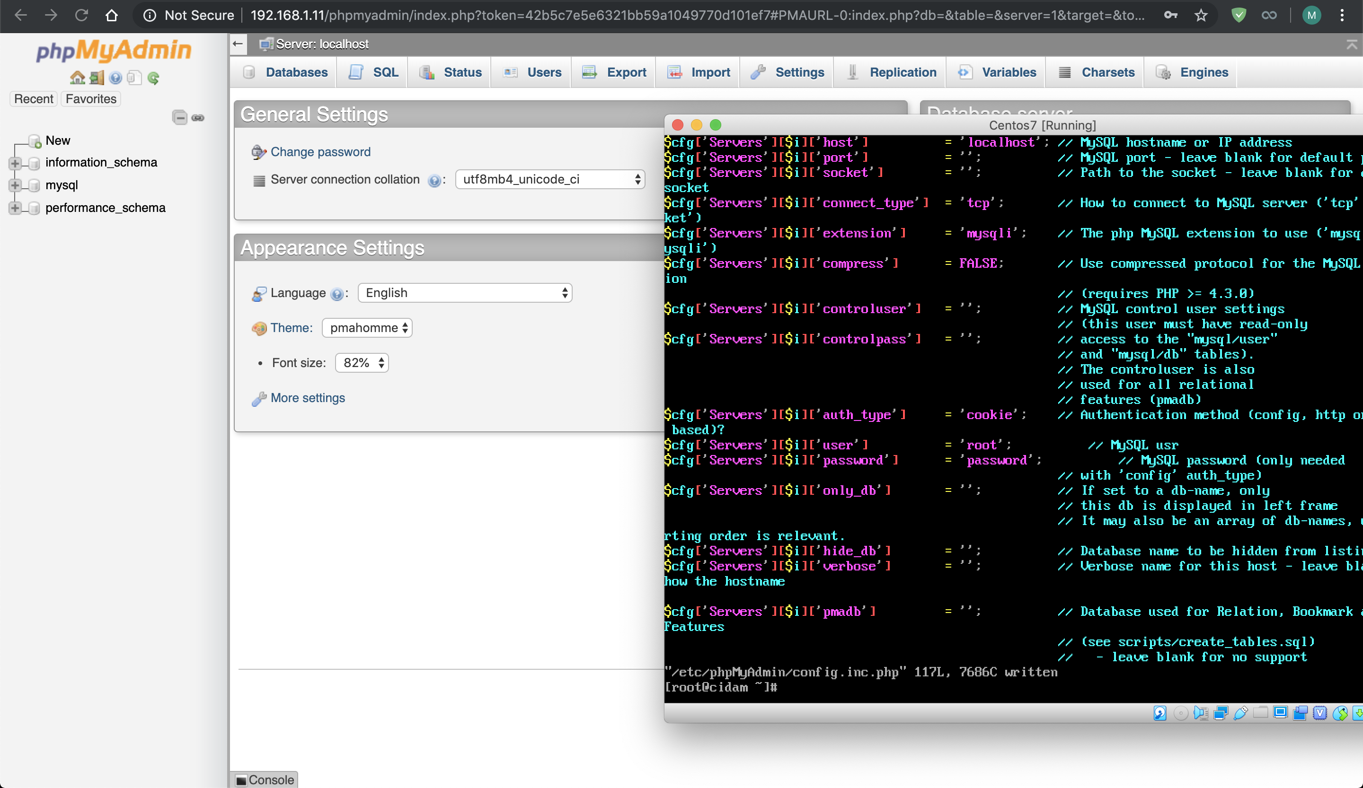Click the Change password link
This screenshot has width=1363, height=788.
tap(320, 152)
